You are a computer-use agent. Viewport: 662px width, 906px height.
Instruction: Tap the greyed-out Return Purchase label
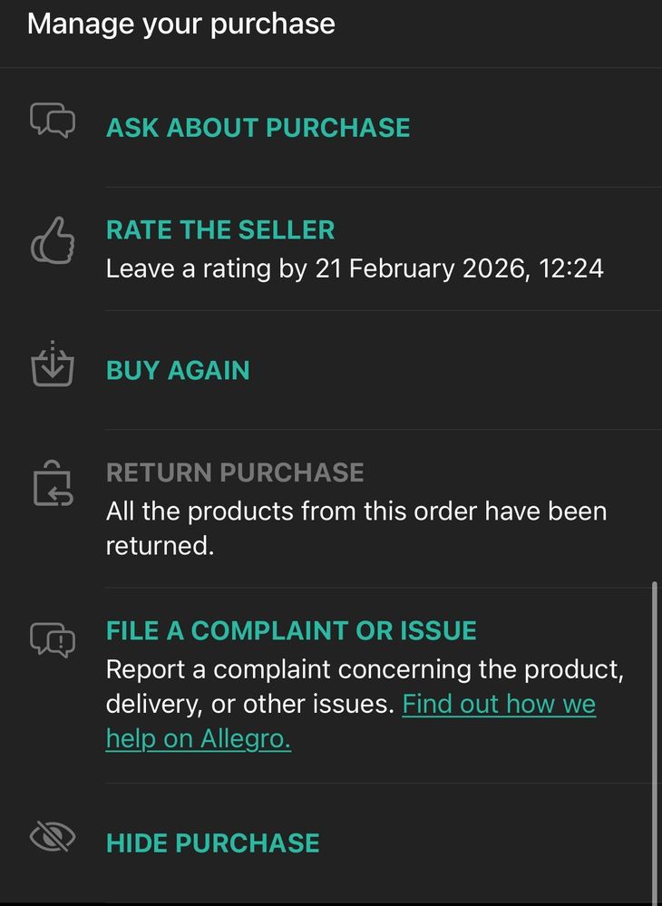[x=235, y=472]
